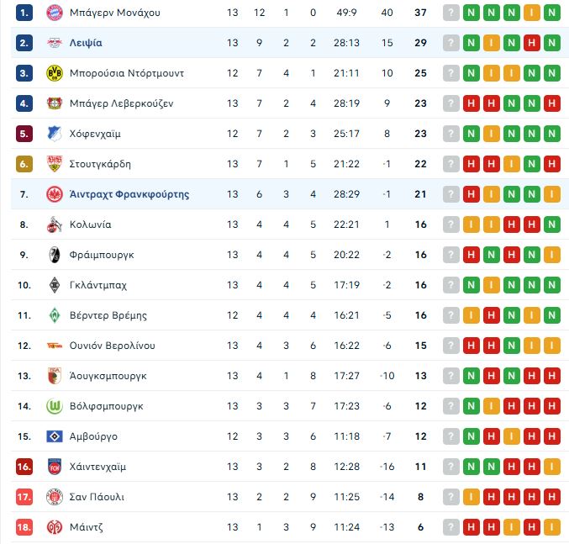Open the Wolfsburg club logo
569x544 pixels.
pos(54,406)
